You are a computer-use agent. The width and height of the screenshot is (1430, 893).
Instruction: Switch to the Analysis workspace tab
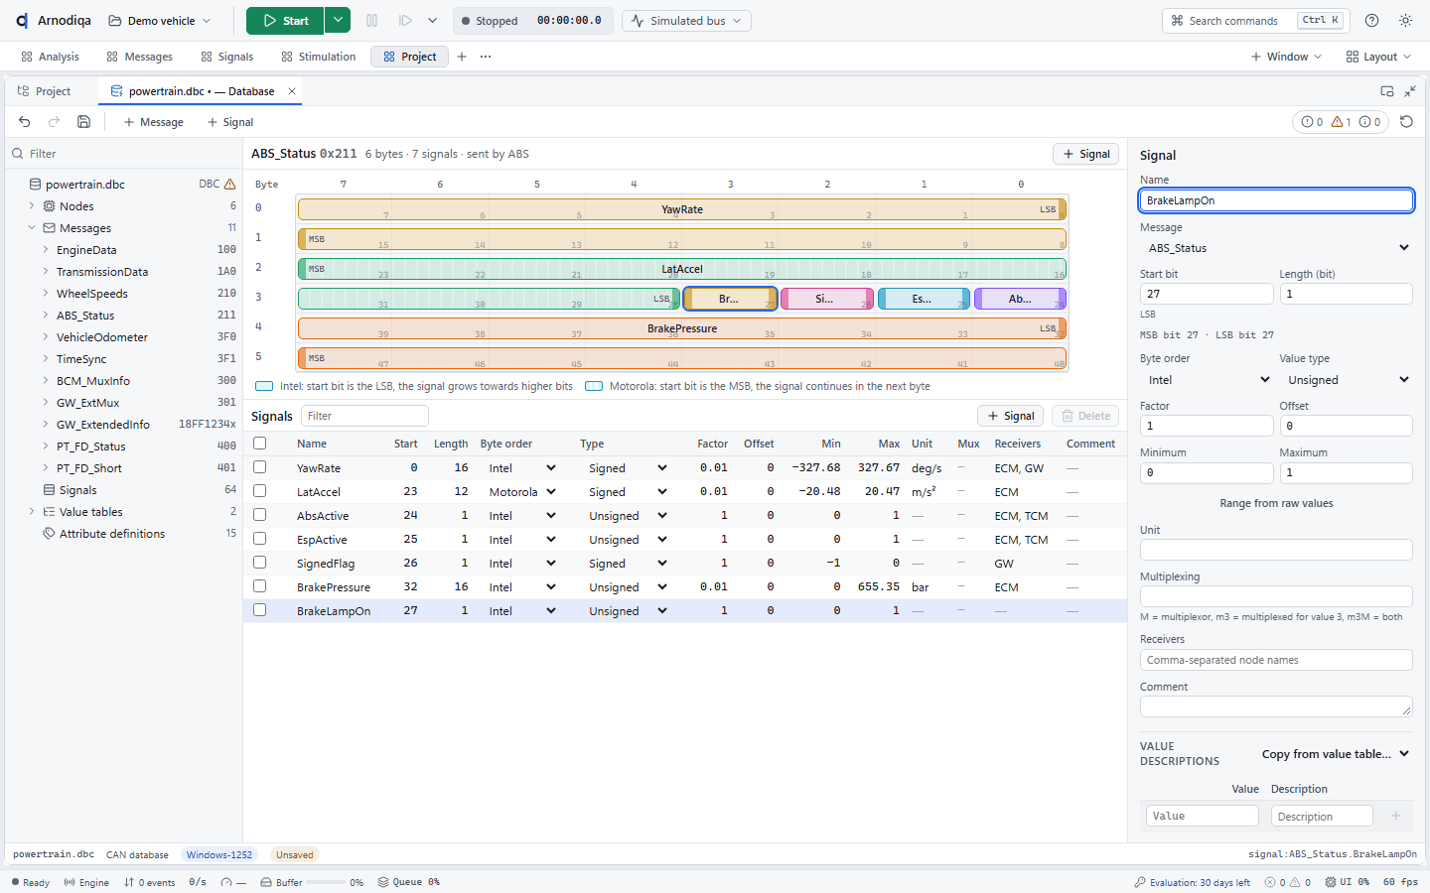50,57
